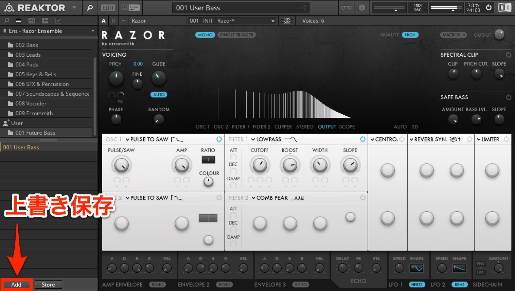The width and height of the screenshot is (515, 291).
Task: Click the sidebar checkbox view icon
Action: point(58,21)
